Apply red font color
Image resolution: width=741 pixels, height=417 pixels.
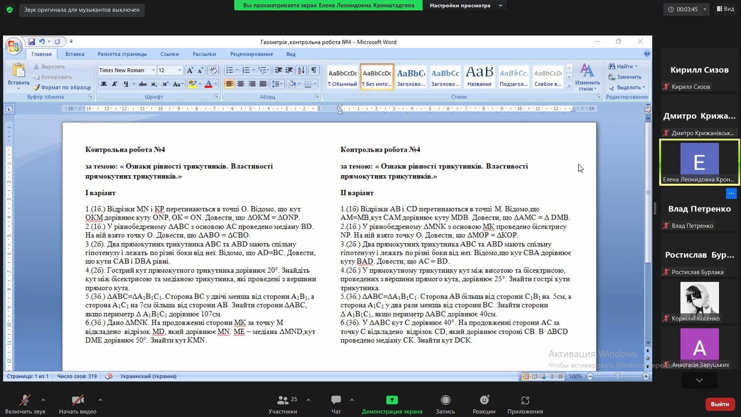click(x=208, y=84)
